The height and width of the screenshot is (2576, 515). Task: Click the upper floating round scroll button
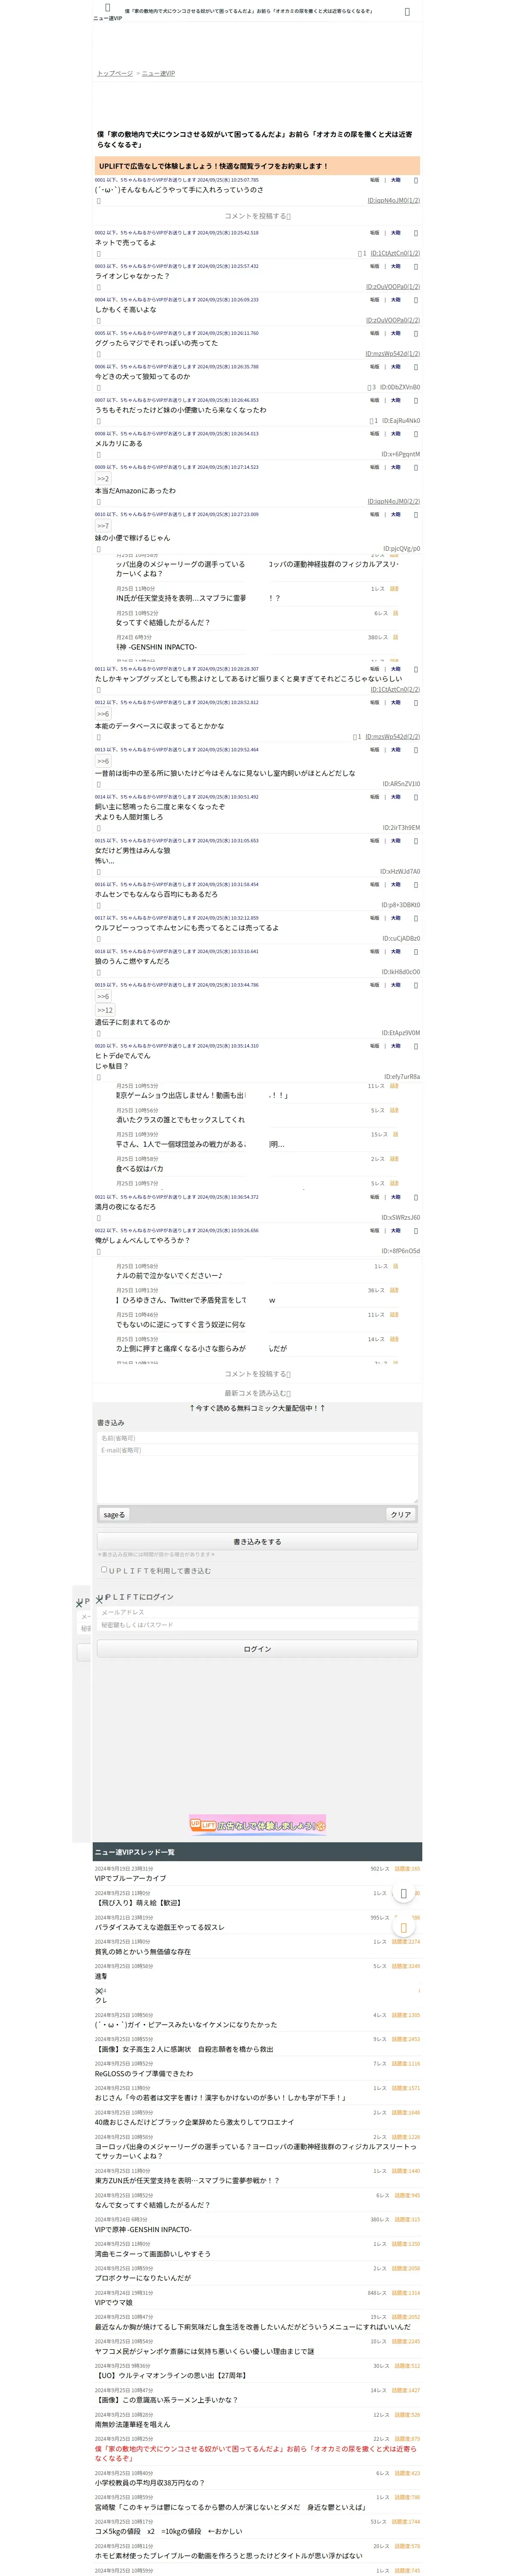click(403, 1893)
